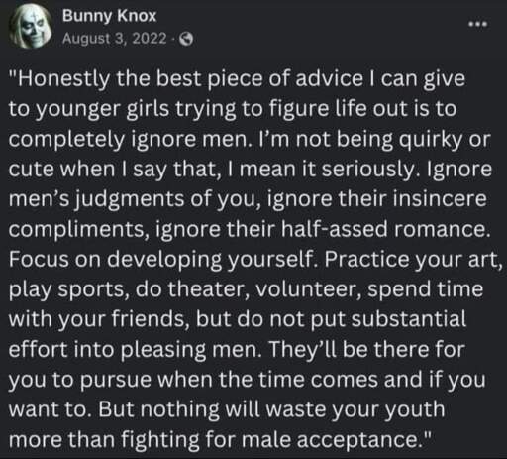The height and width of the screenshot is (459, 507).
Task: Click the phrase "completely ignore men" in post
Action: pos(129,140)
